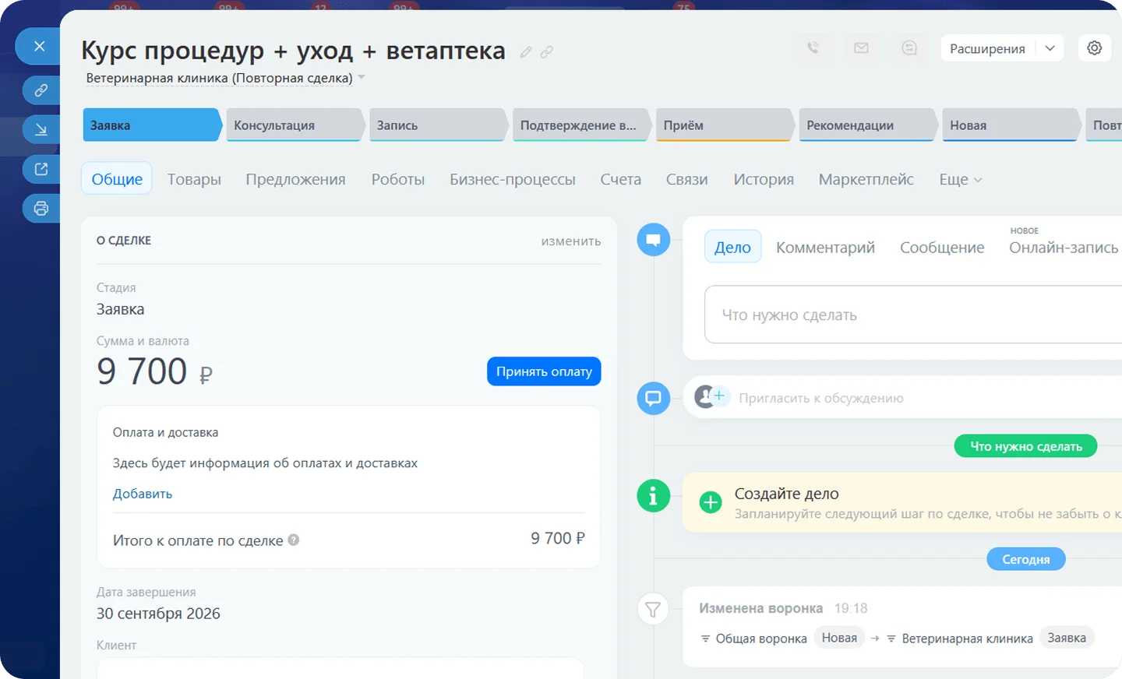Click help question mark near Итого к оплате

[x=294, y=540]
